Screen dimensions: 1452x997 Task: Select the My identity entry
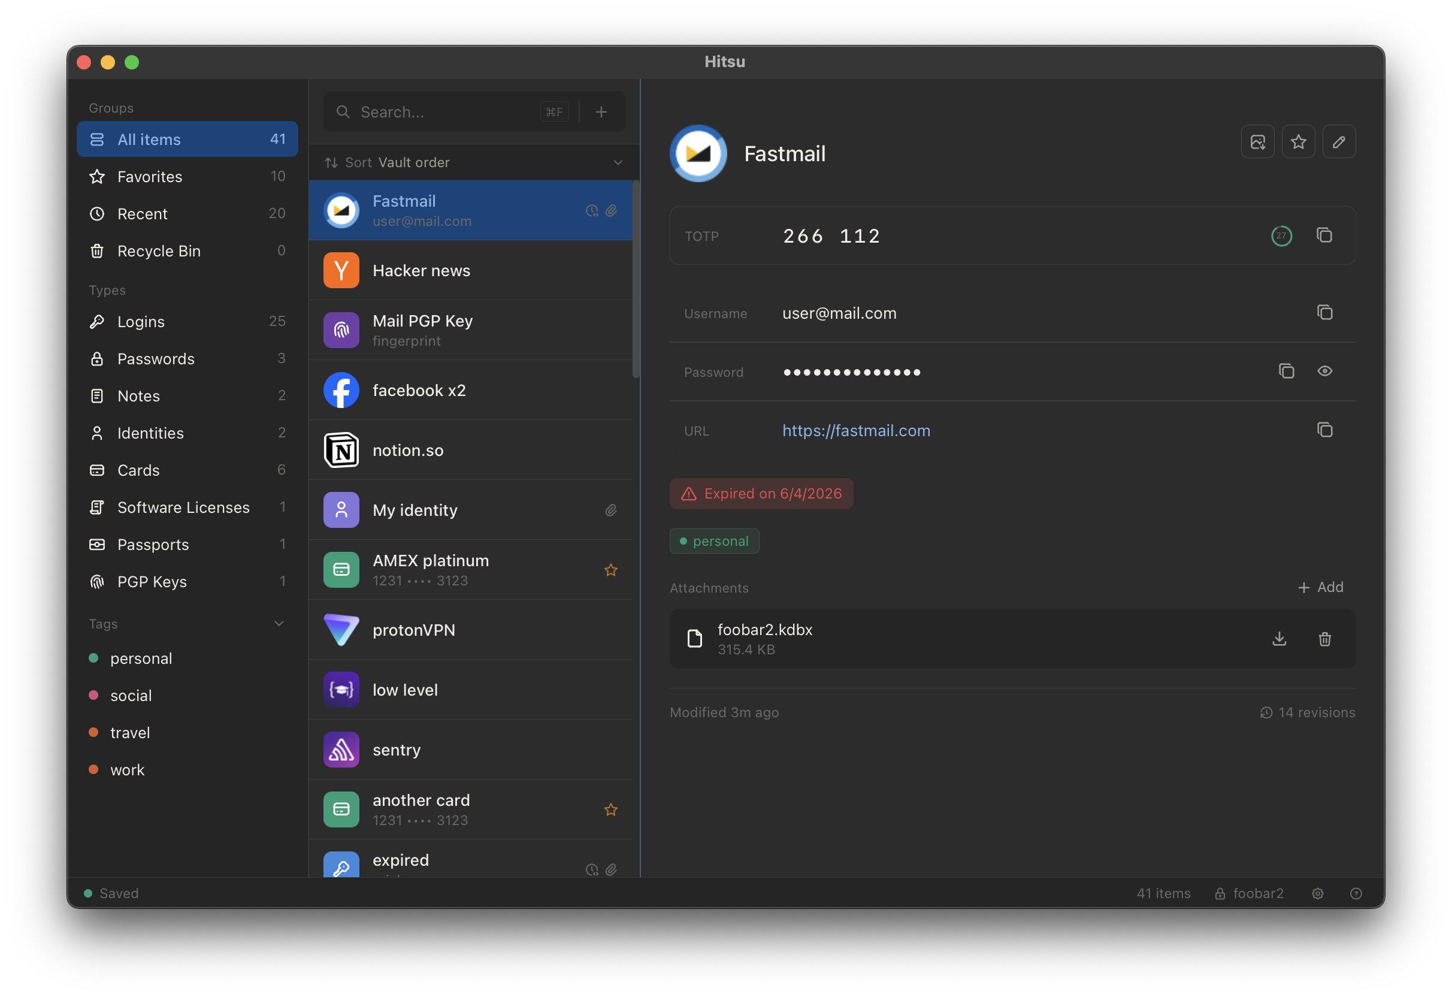(470, 510)
